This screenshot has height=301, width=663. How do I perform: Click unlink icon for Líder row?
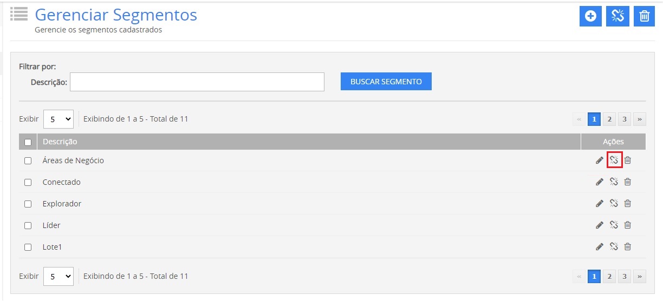(x=614, y=225)
